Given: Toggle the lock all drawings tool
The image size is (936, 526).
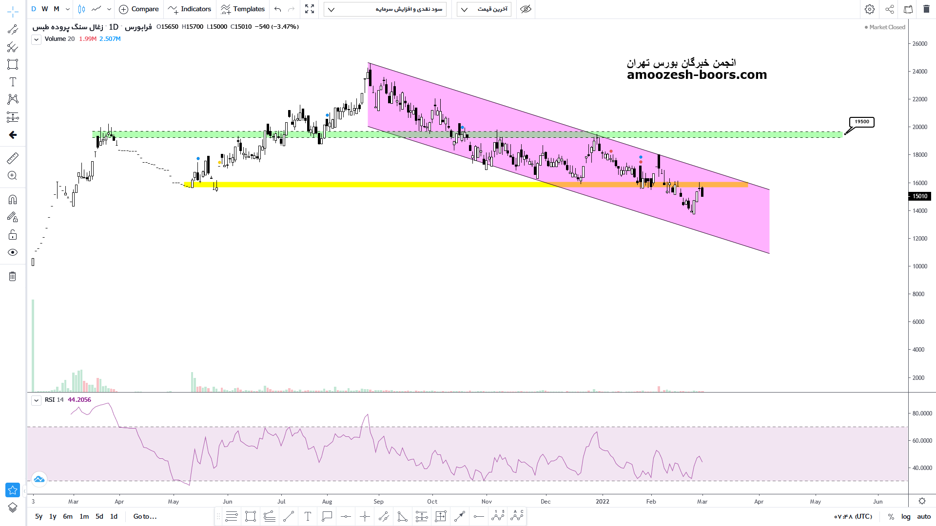Looking at the screenshot, I should 13,235.
